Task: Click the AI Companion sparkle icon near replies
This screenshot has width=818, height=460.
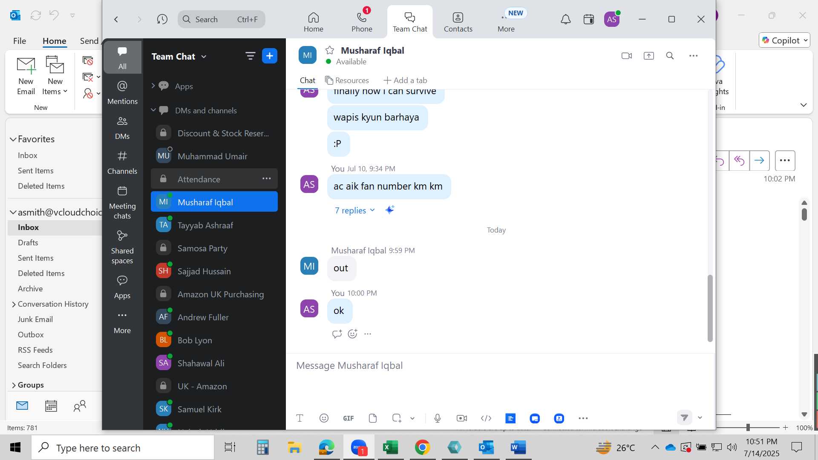Action: tap(389, 210)
